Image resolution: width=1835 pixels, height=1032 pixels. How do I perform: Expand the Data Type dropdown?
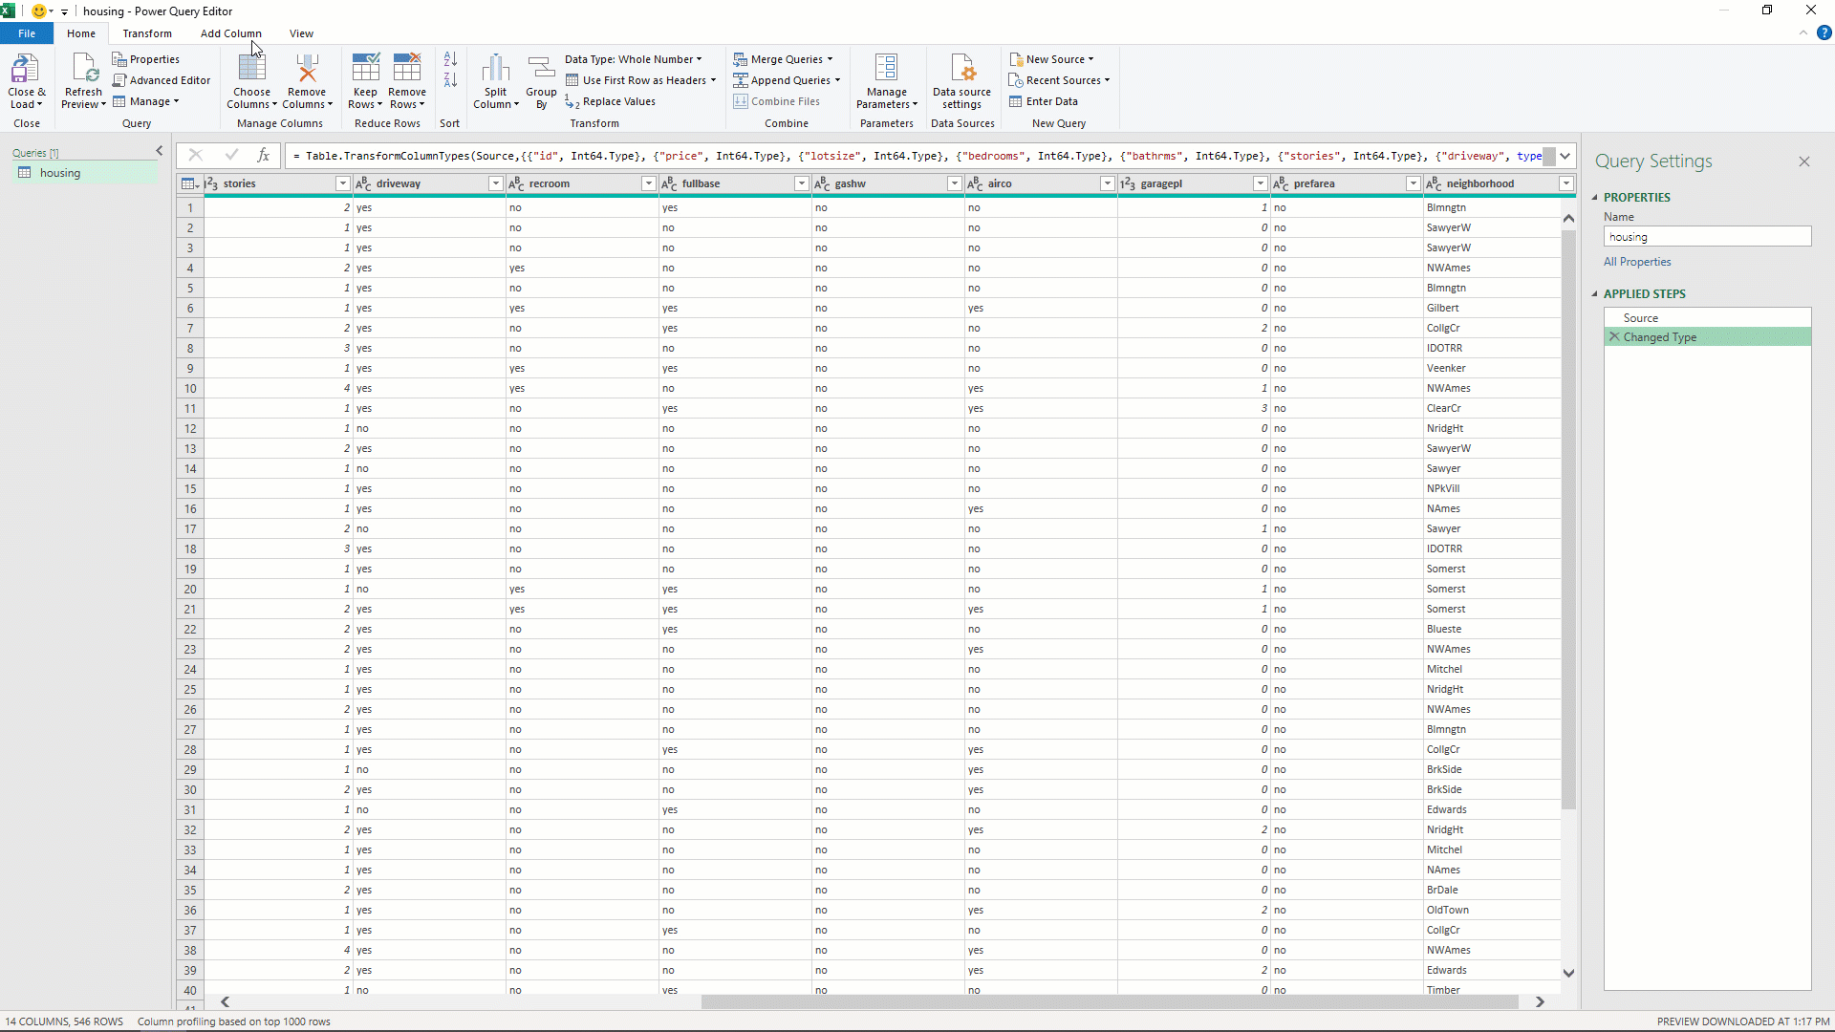click(x=702, y=59)
